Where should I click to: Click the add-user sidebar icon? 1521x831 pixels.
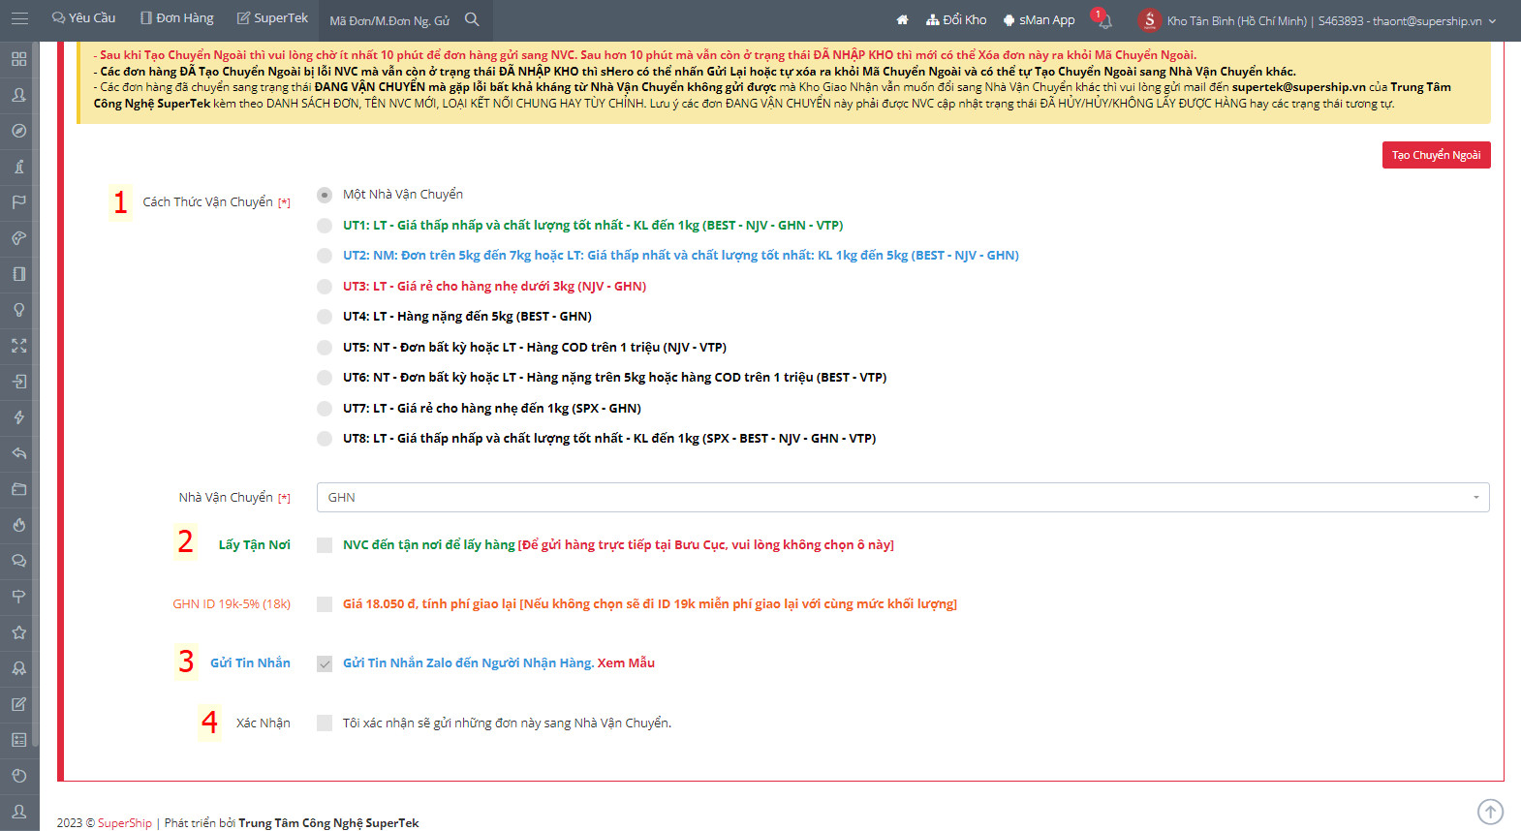tap(18, 95)
